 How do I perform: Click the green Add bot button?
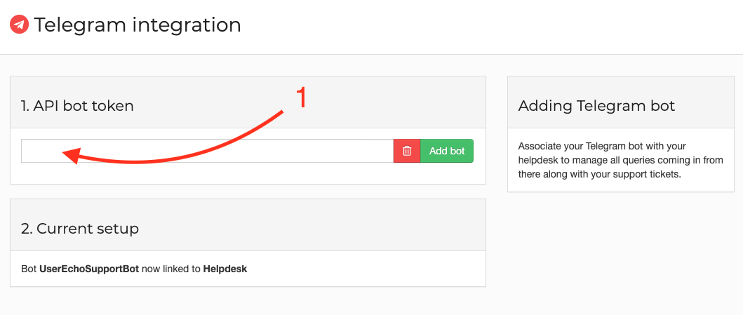pos(447,151)
